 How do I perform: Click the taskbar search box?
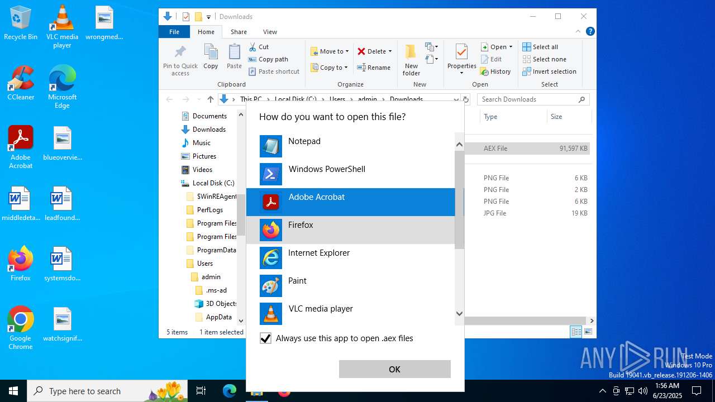pos(107,391)
